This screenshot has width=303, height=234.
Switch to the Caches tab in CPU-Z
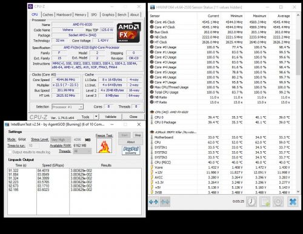pos(48,15)
